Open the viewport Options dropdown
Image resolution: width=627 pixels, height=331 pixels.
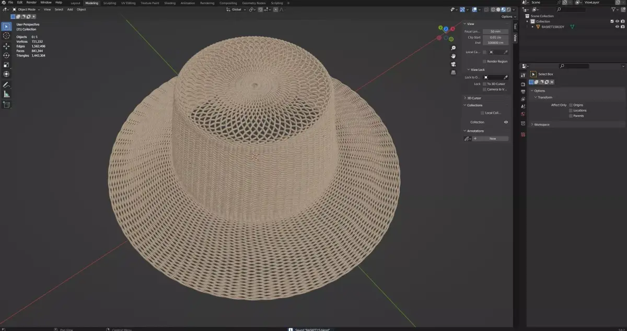(x=507, y=17)
